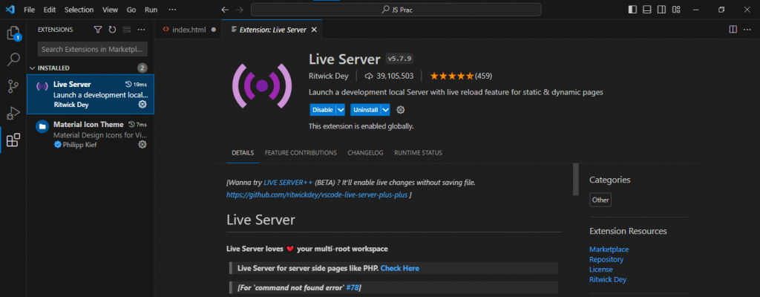Viewport: 760px width, 297px height.
Task: Select the FEATURE CONTRIBUTIONS tab
Action: pyautogui.click(x=301, y=153)
